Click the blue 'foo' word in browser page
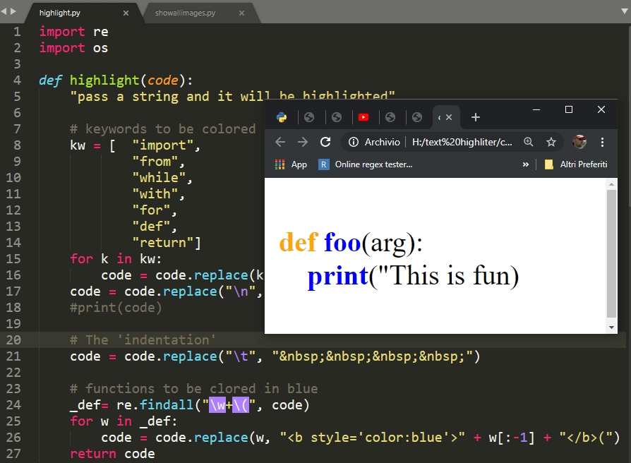This screenshot has width=631, height=463. point(342,243)
